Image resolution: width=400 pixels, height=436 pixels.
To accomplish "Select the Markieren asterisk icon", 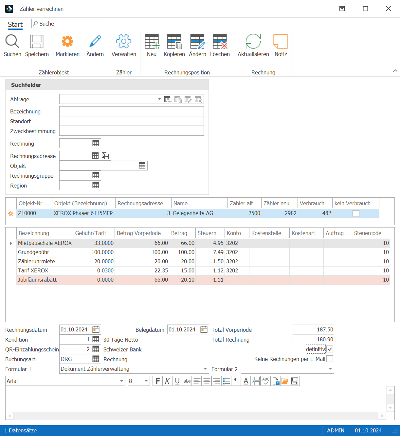I will pos(67,42).
